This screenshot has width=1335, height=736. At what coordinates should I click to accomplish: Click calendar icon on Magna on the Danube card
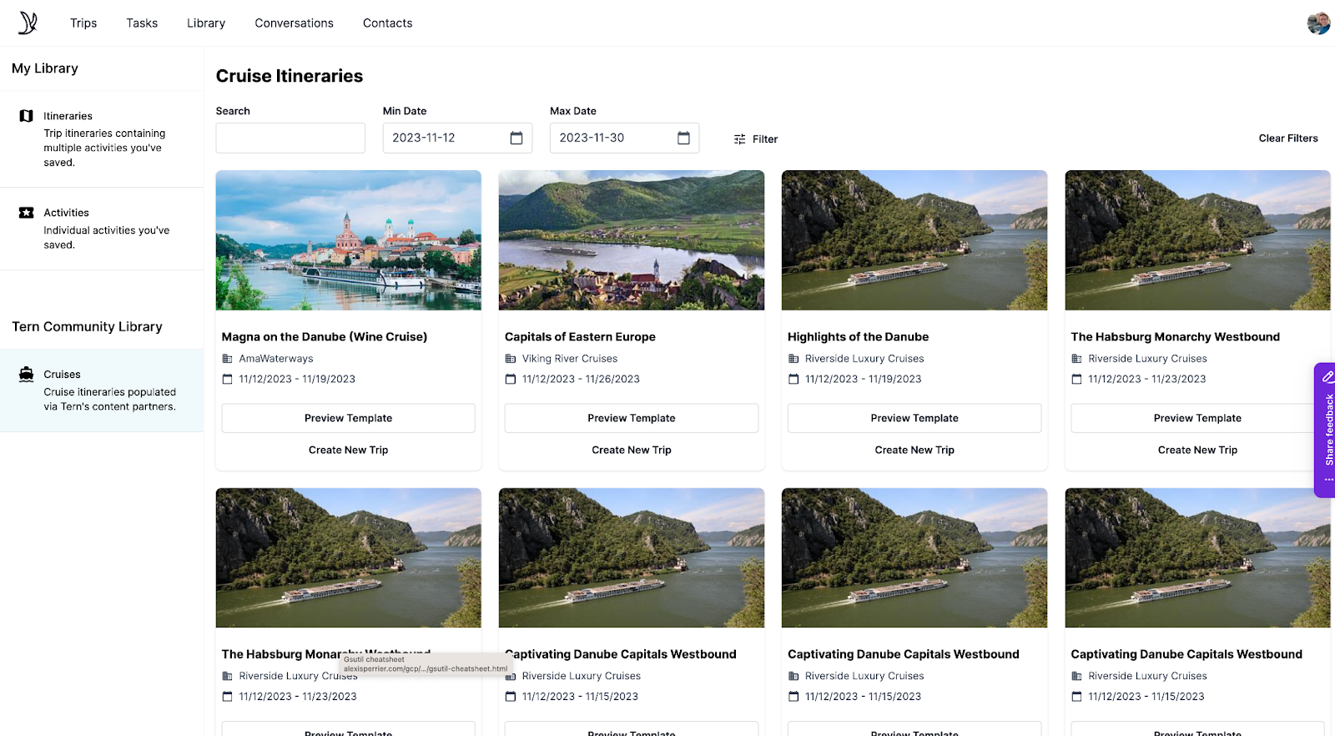pos(227,379)
